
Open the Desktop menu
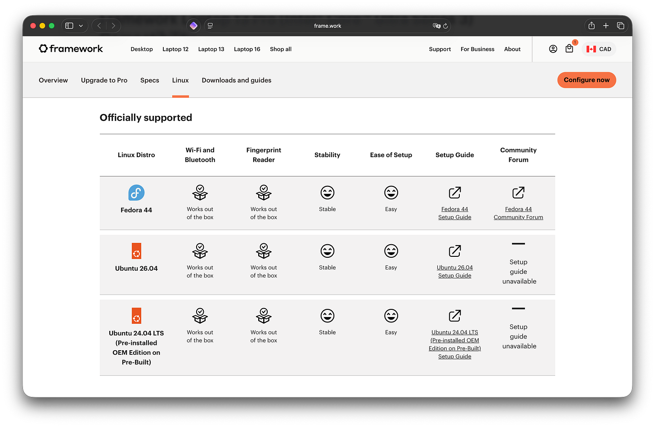pyautogui.click(x=142, y=49)
